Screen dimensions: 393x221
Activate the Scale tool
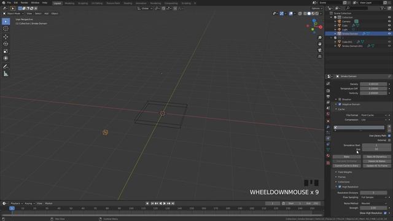[6, 51]
